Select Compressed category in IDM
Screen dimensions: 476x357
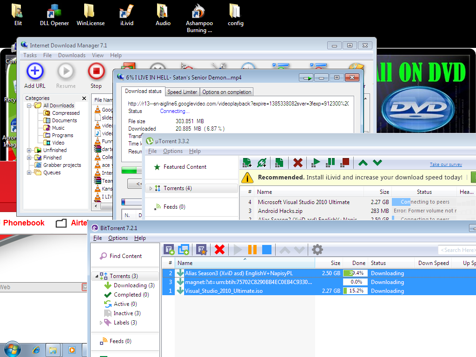click(x=66, y=113)
